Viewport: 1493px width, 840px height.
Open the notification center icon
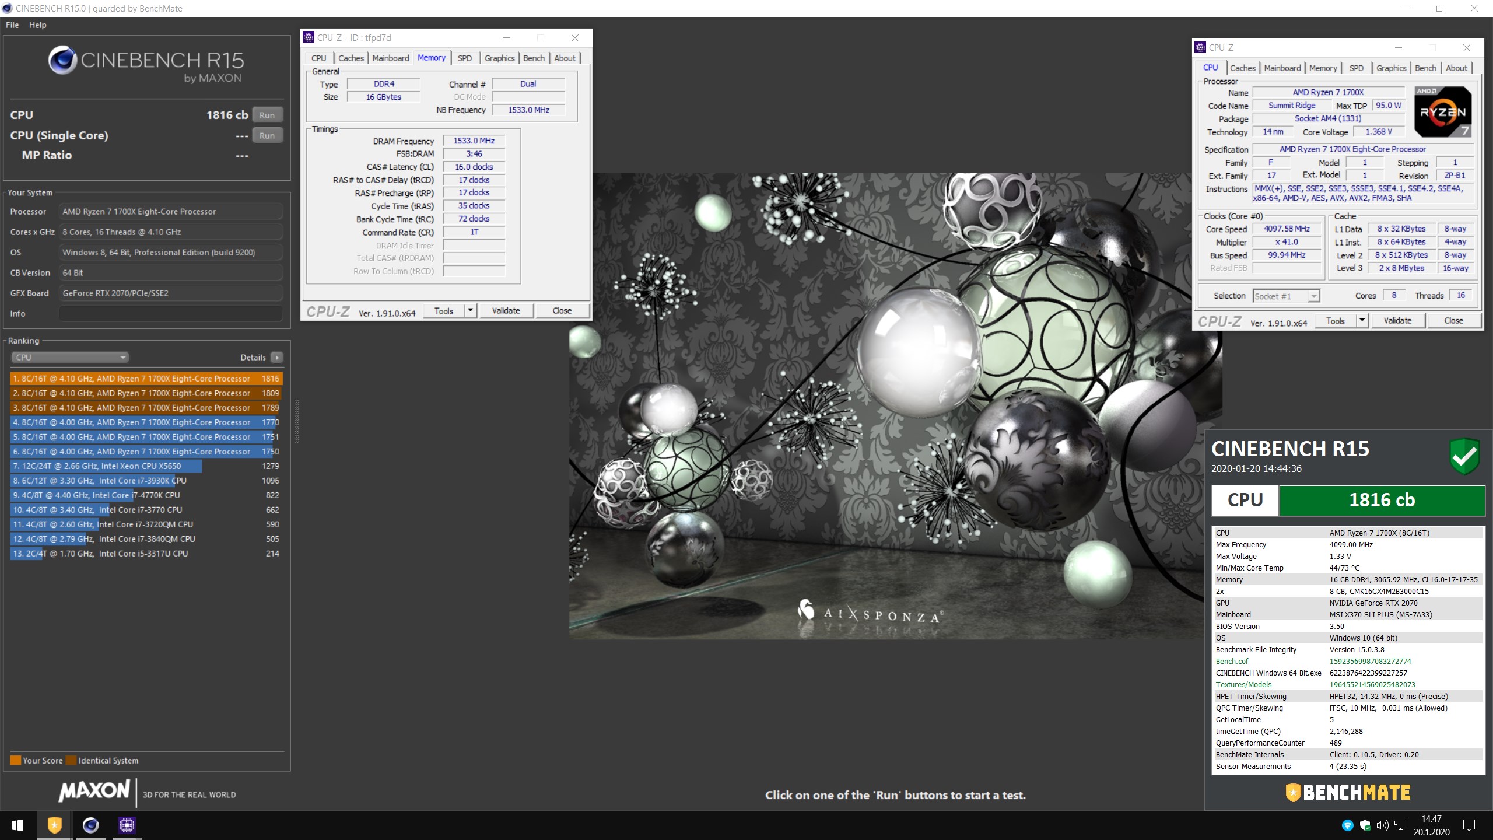coord(1470,825)
